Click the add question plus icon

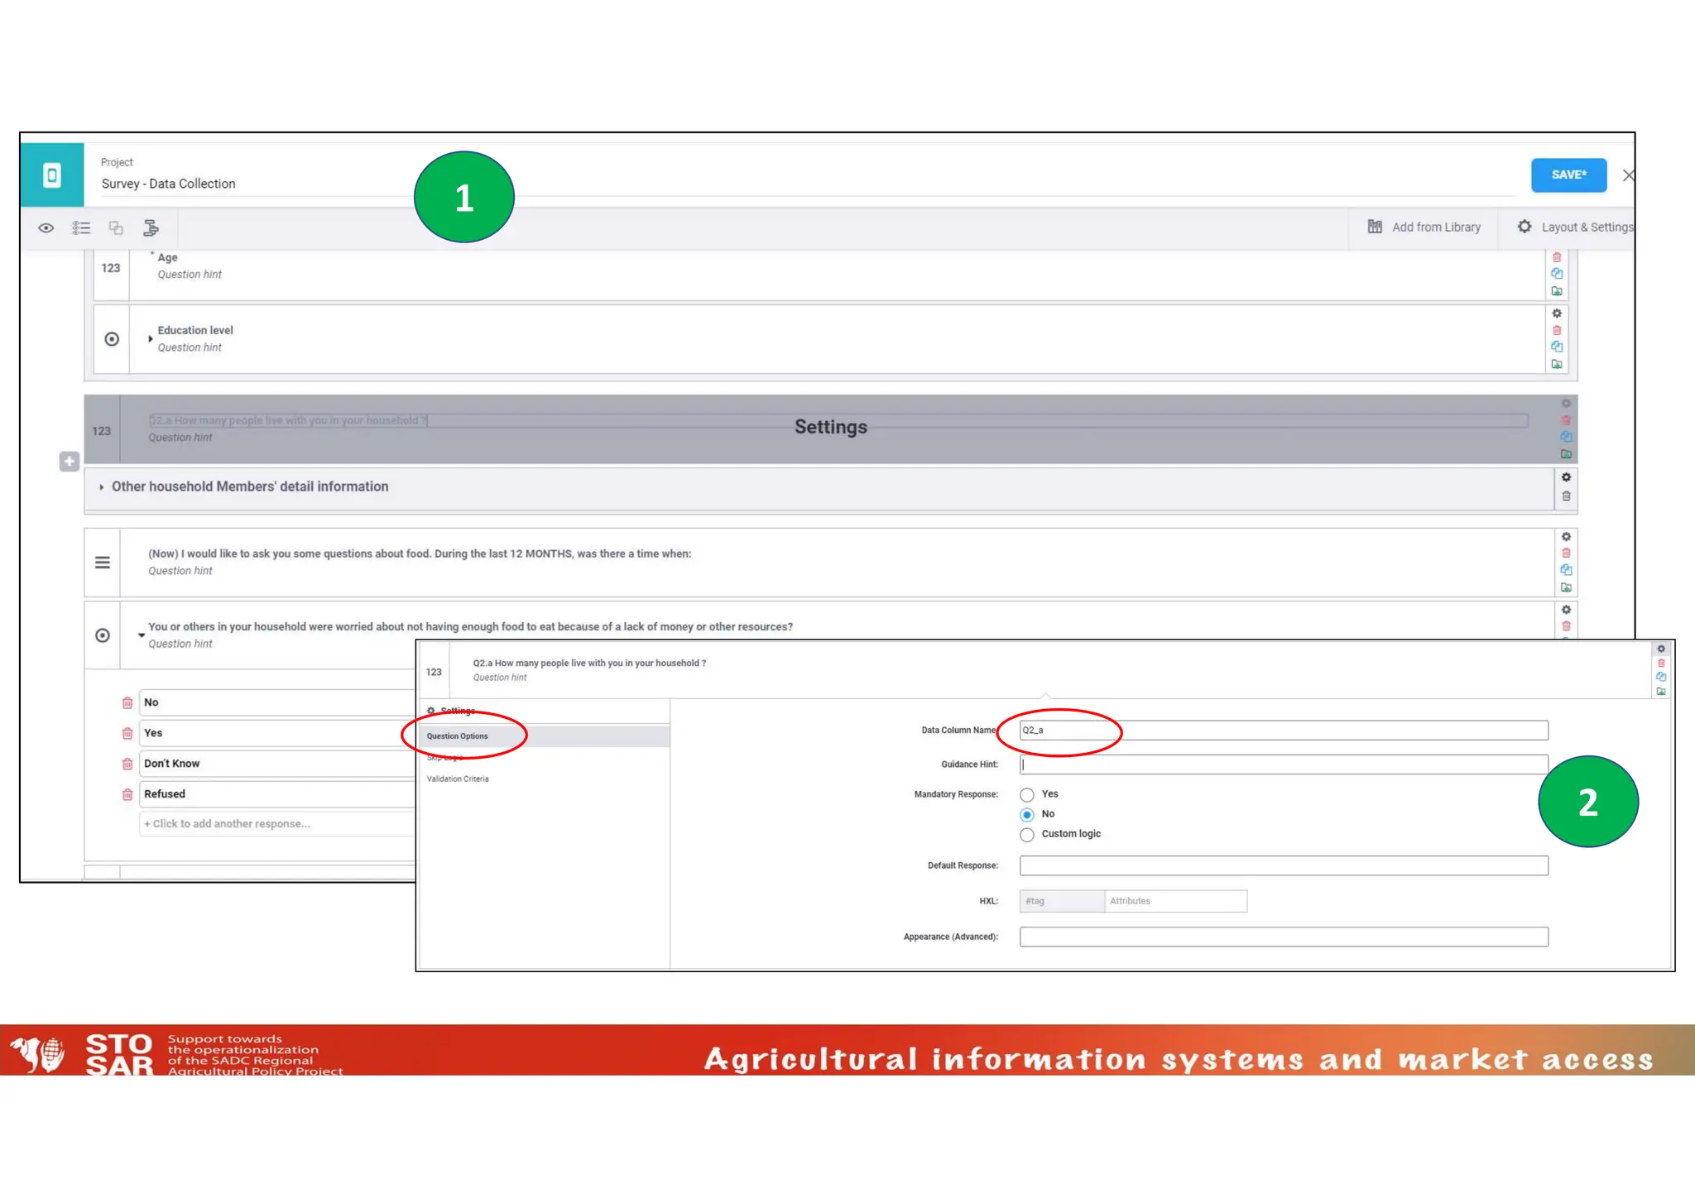[70, 462]
